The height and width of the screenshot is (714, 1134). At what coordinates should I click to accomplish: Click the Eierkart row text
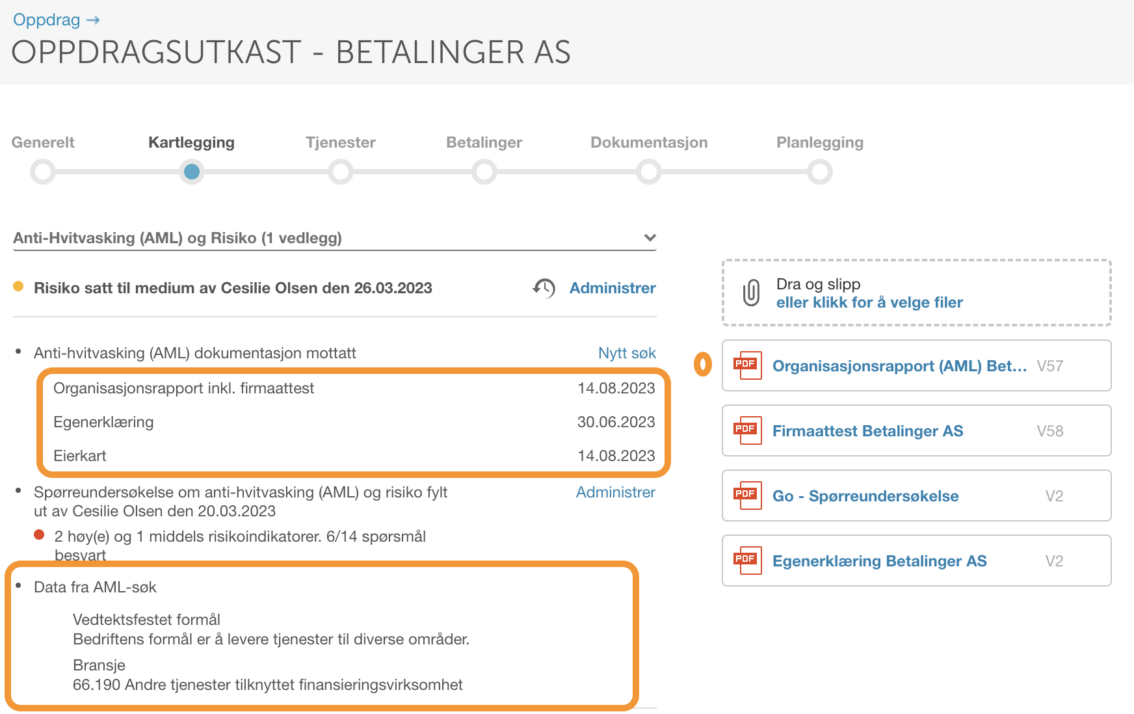(79, 456)
